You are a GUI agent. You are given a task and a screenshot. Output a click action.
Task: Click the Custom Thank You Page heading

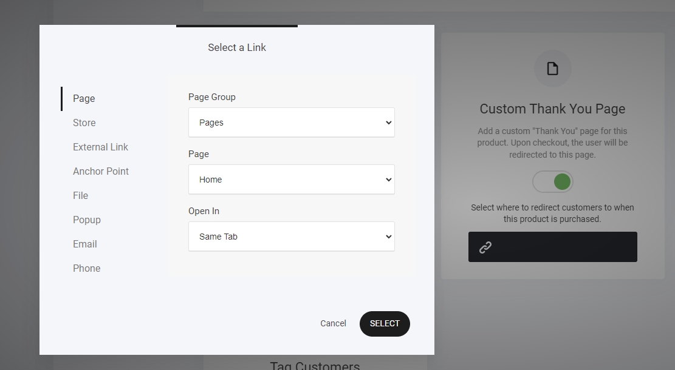552,109
